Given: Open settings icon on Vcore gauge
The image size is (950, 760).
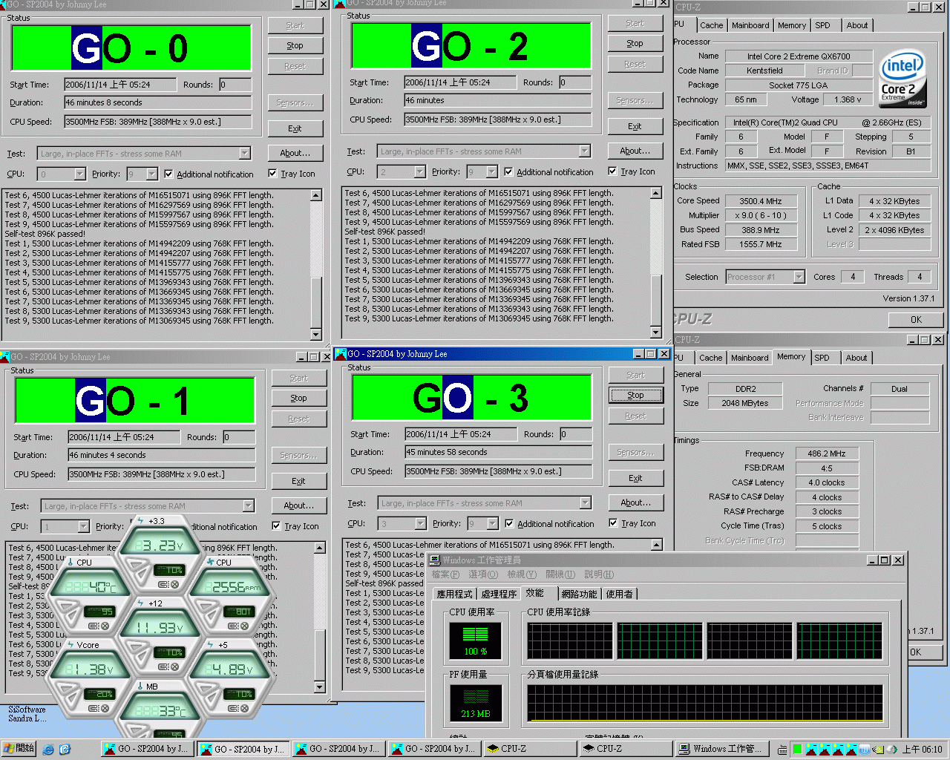Looking at the screenshot, I should tap(94, 708).
